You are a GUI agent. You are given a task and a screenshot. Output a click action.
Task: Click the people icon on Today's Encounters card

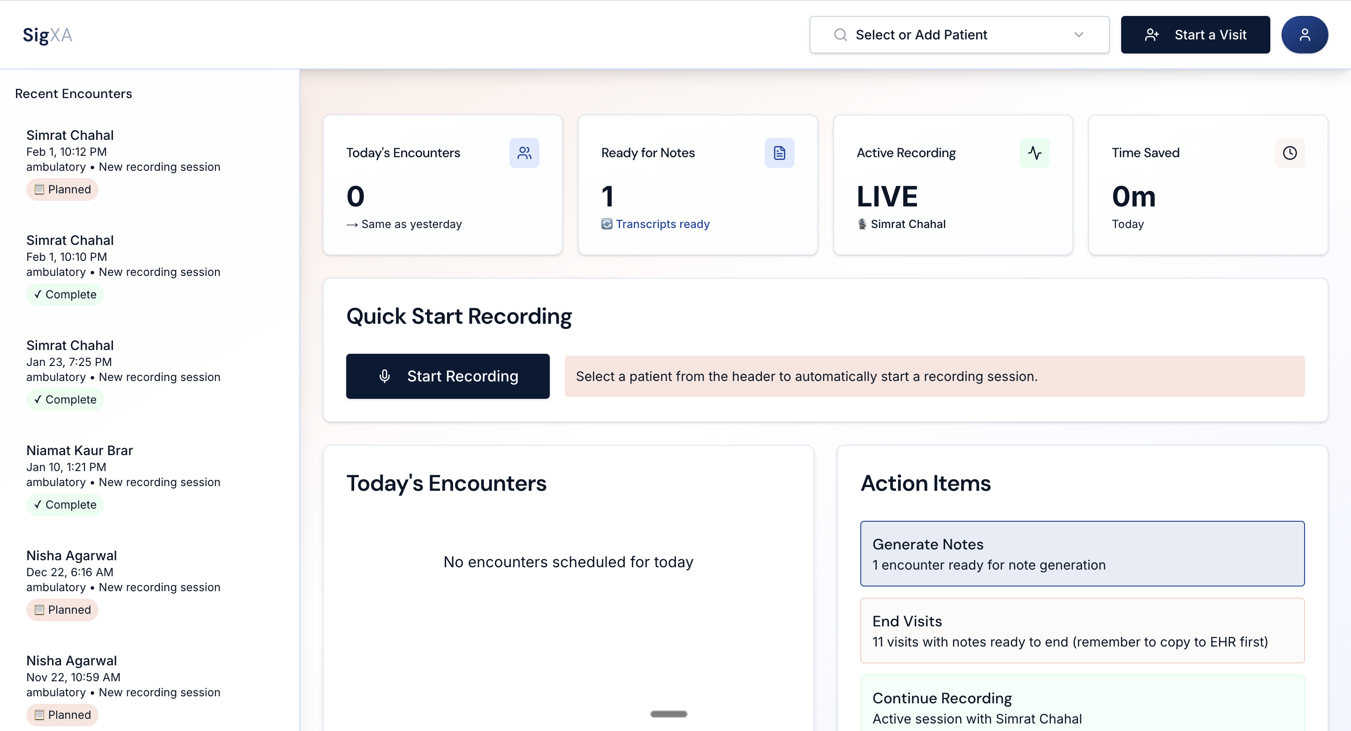coord(524,152)
